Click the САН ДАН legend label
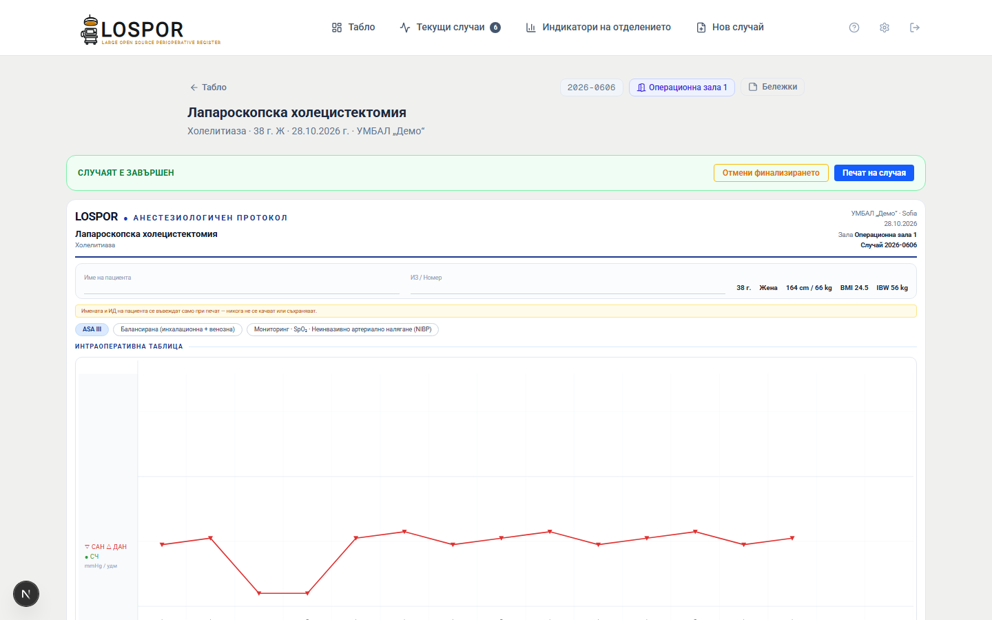 coord(106,547)
